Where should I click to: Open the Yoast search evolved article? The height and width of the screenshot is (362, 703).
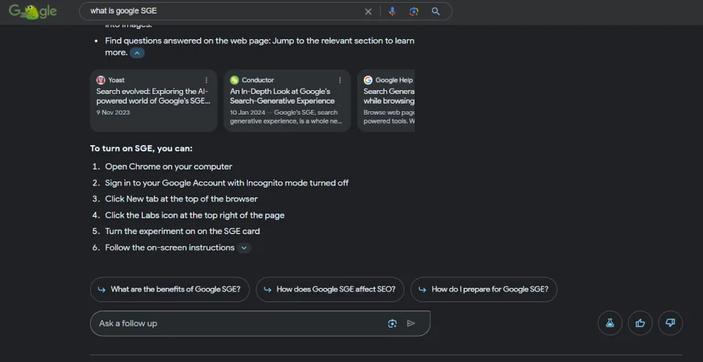coord(152,96)
